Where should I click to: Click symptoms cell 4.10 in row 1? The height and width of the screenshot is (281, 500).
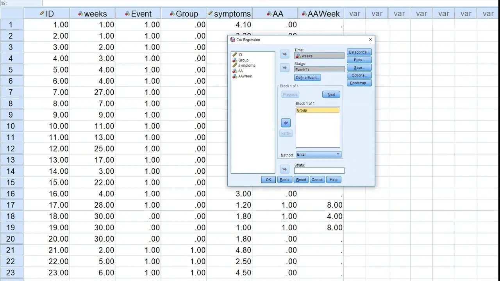click(x=230, y=25)
